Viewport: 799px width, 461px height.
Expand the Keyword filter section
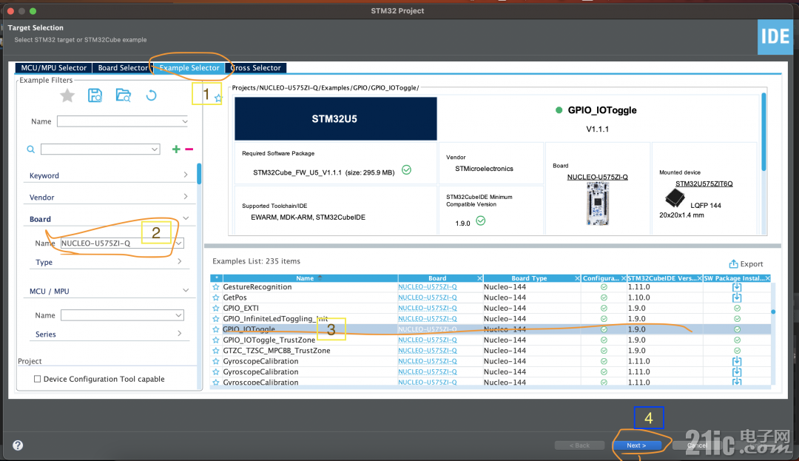186,175
